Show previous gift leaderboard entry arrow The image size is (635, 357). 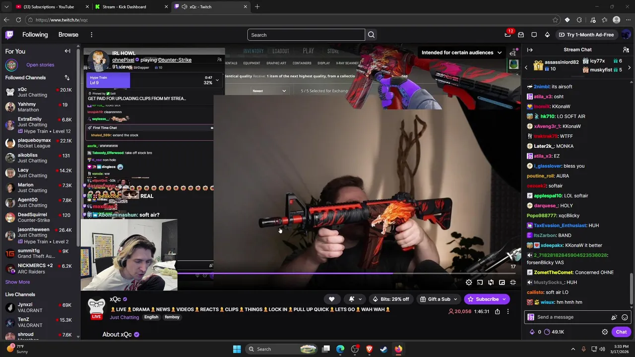coord(526,67)
